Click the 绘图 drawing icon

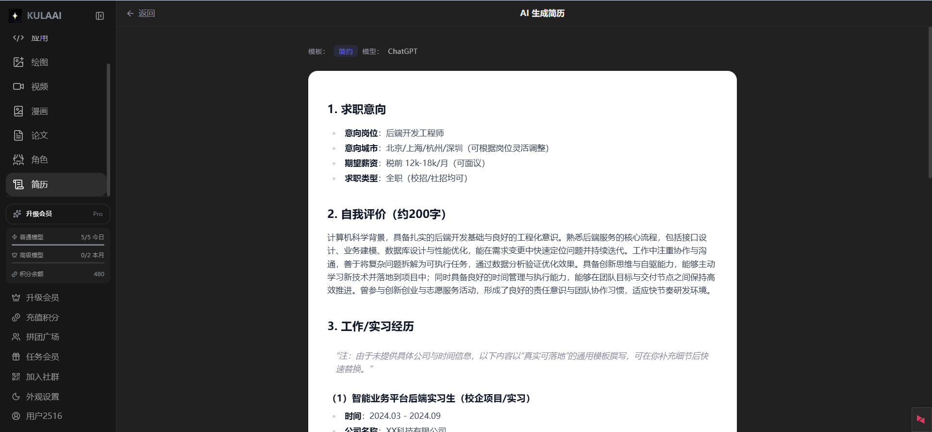click(18, 62)
